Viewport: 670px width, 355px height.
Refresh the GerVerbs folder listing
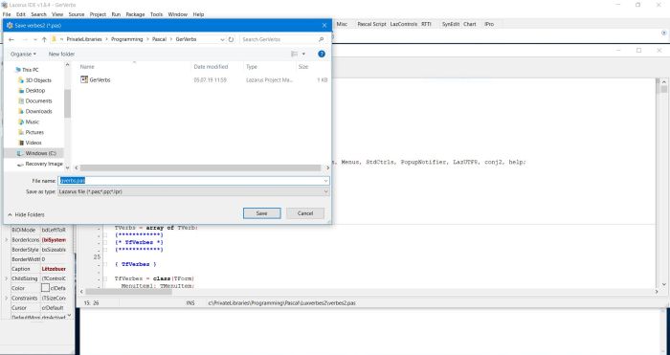[x=232, y=39]
